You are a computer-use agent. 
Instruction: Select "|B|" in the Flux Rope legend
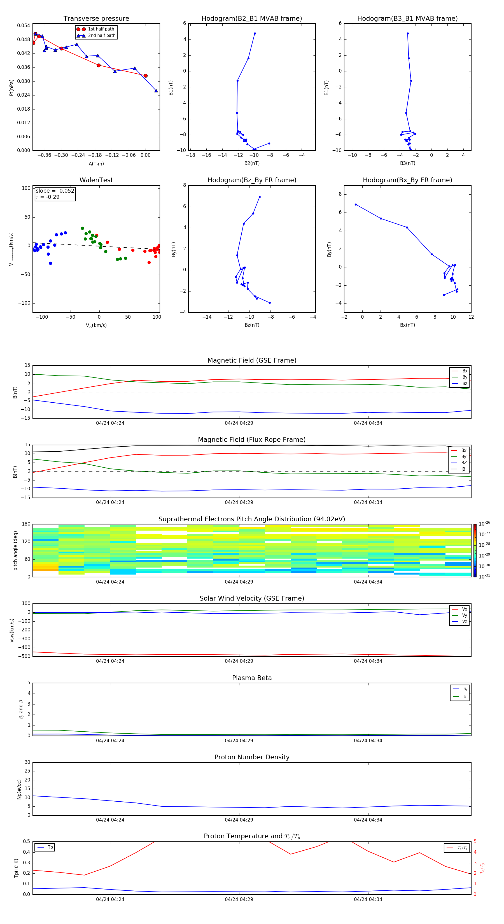pos(459,469)
